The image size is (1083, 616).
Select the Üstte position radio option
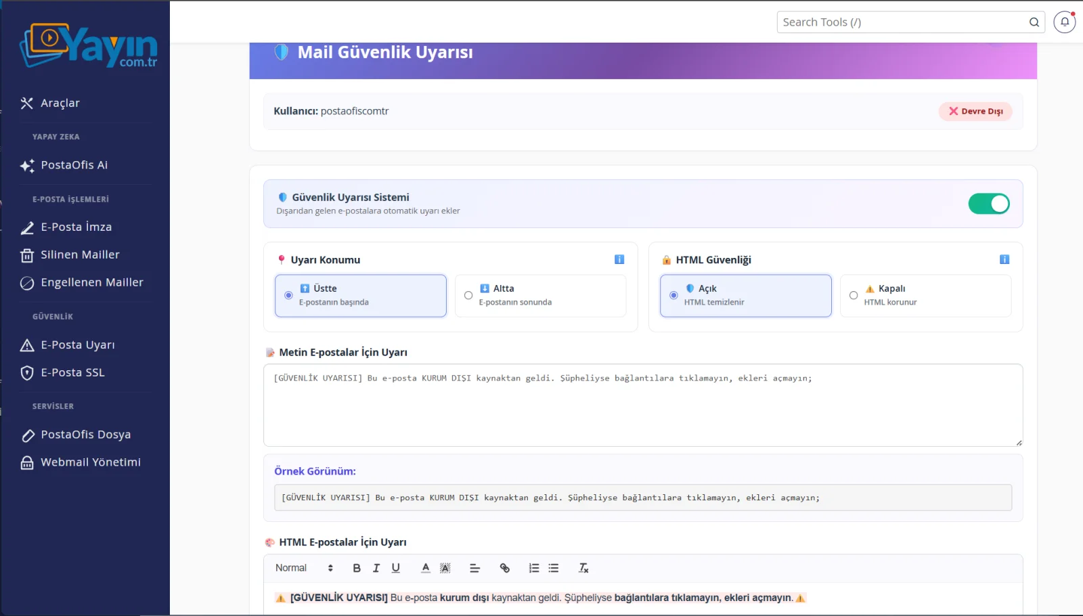pos(361,295)
